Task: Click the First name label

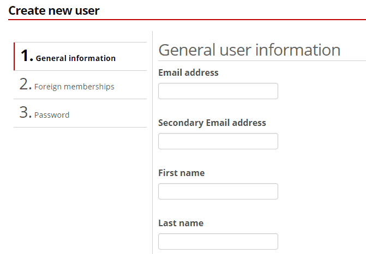Action: [181, 173]
